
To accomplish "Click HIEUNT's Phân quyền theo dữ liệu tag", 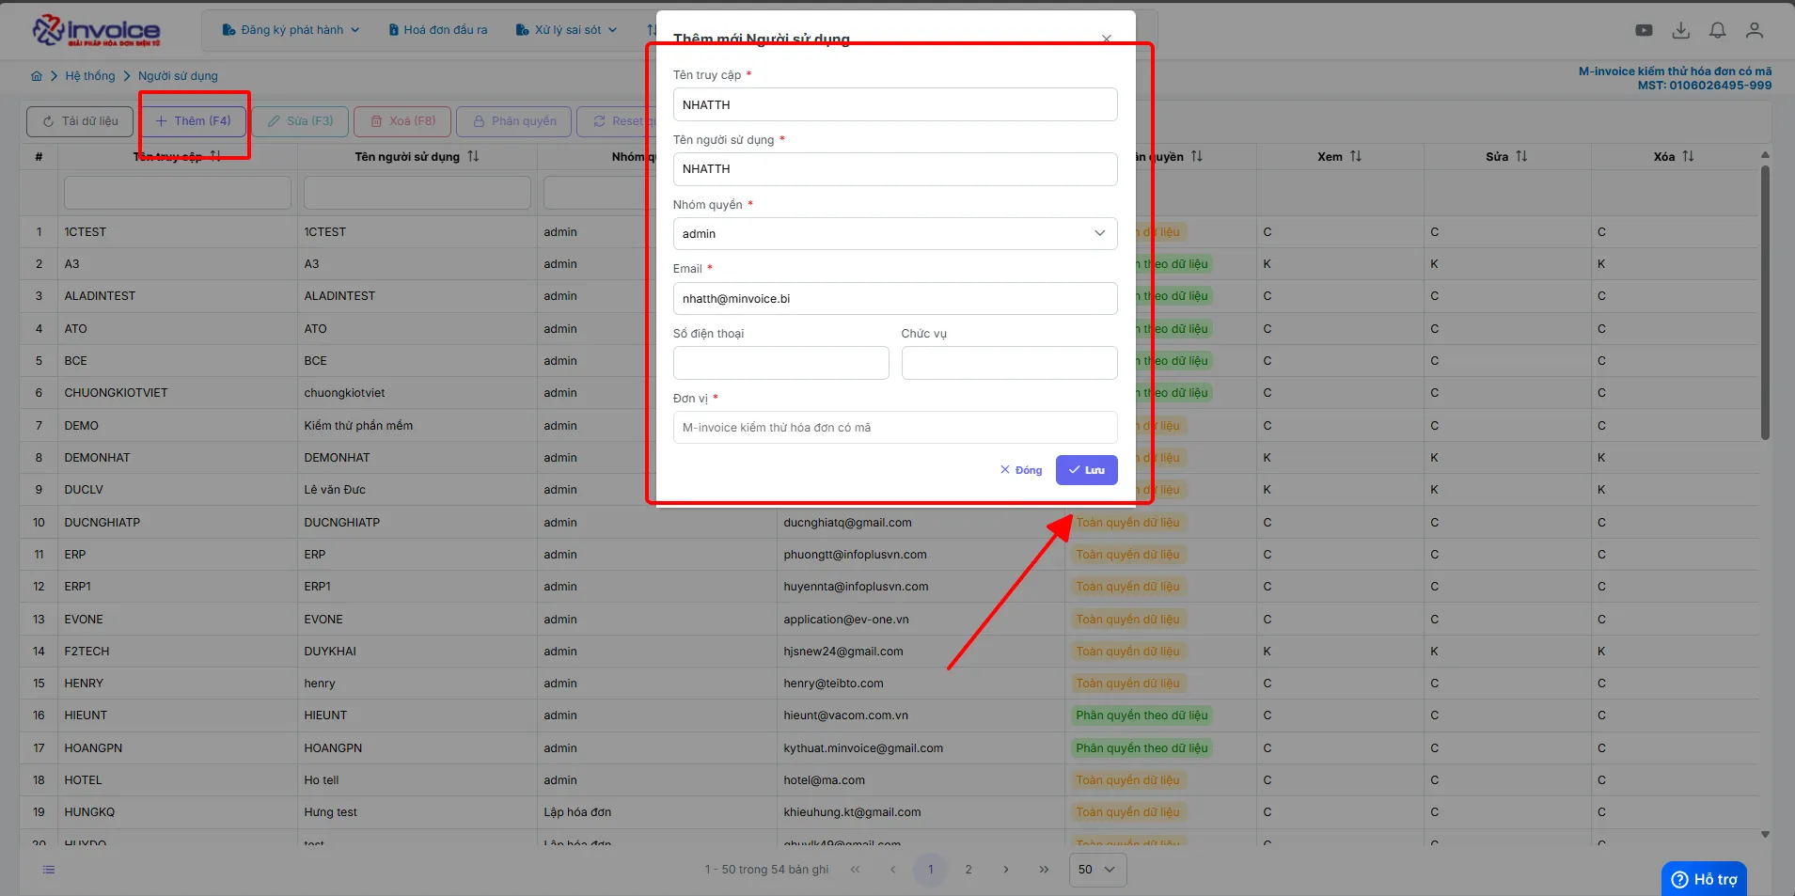I will [x=1142, y=715].
